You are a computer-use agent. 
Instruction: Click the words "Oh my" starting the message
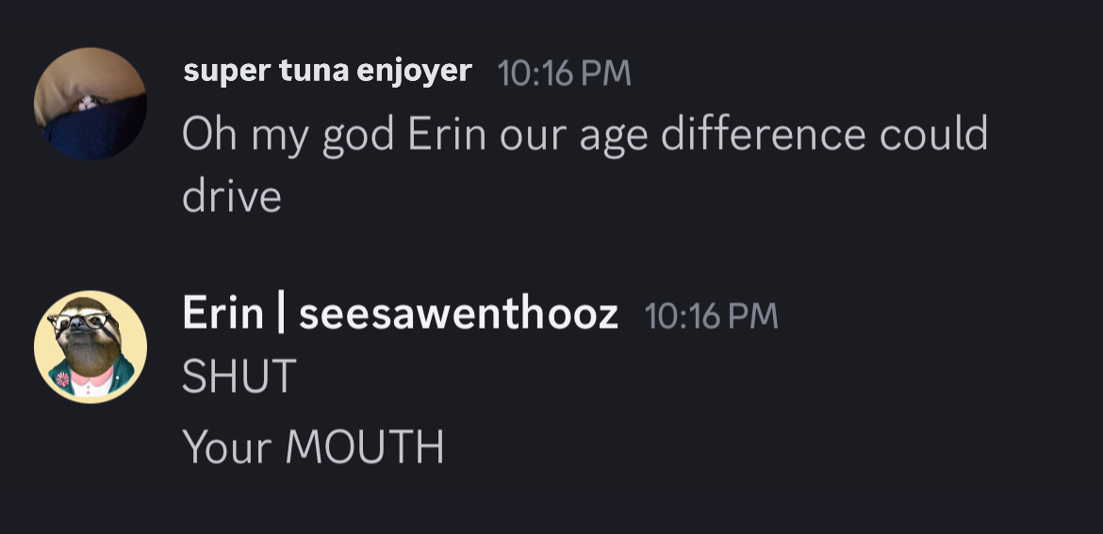pos(244,136)
